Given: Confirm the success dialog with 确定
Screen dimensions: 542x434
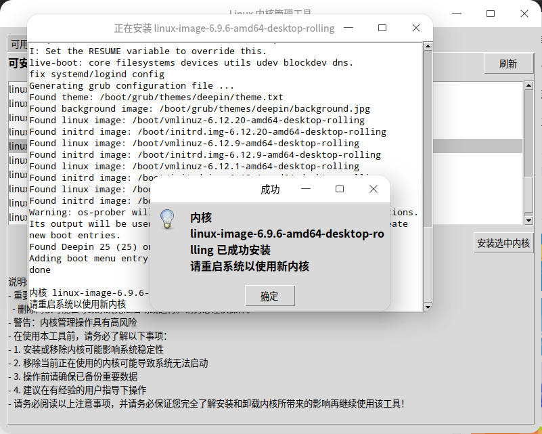Looking at the screenshot, I should 270,296.
